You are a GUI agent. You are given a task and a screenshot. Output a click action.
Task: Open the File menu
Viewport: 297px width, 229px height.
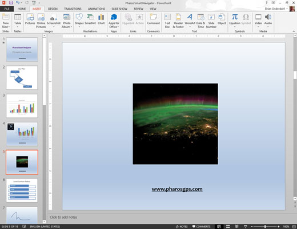7,9
